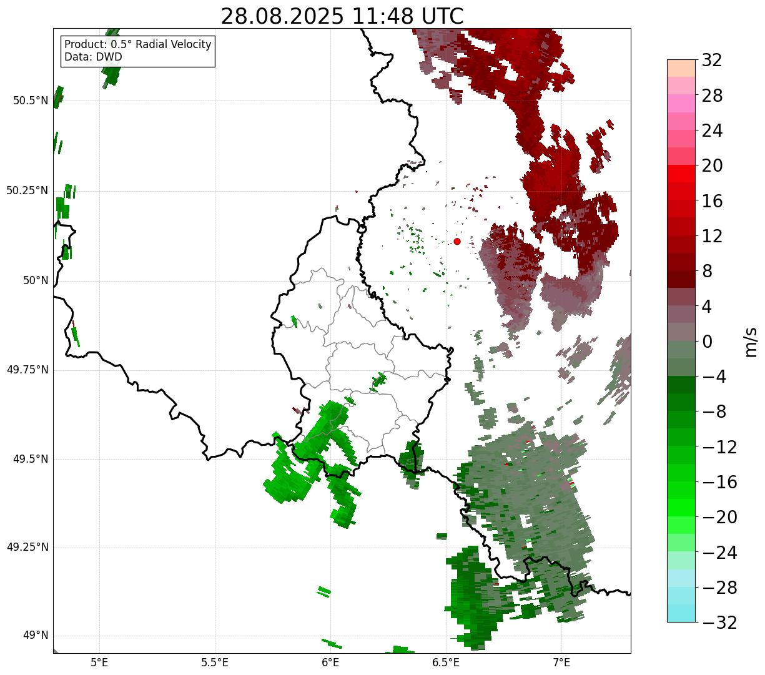Click the 6.5°E longitude label
Image resolution: width=765 pixels, height=675 pixels.
coord(446,662)
